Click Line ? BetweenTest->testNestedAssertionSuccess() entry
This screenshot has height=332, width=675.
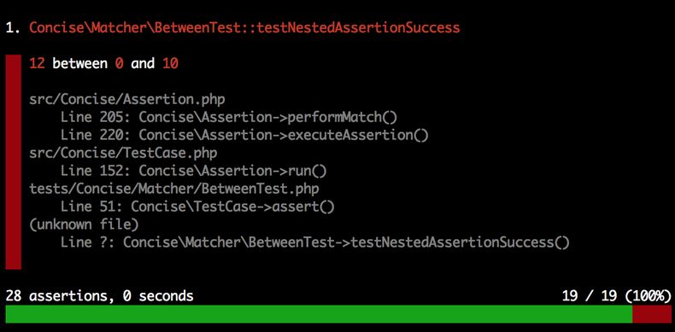click(315, 242)
